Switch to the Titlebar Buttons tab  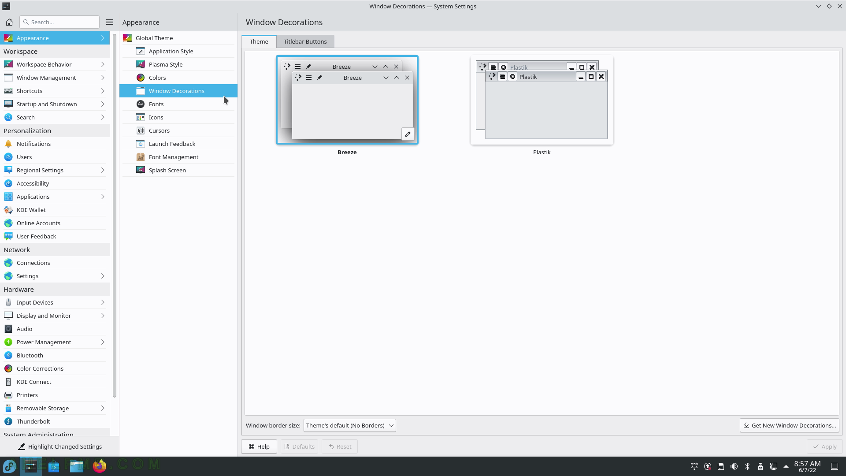[305, 41]
